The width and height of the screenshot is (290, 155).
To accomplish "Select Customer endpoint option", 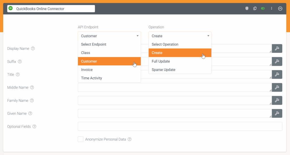I will point(109,61).
